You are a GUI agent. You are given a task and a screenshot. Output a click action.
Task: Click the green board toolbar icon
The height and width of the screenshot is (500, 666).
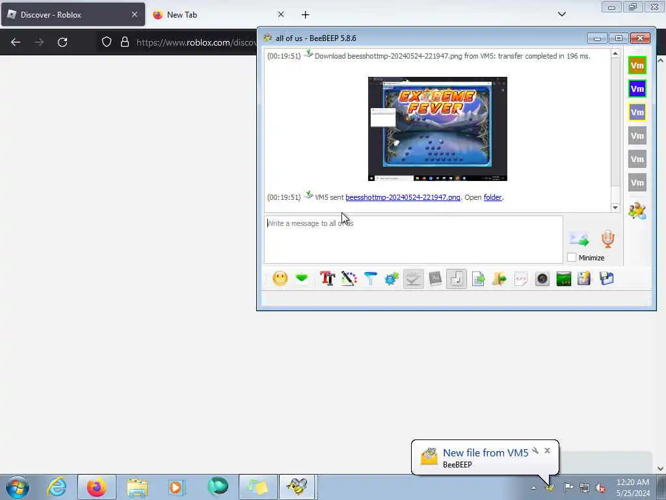pyautogui.click(x=564, y=279)
